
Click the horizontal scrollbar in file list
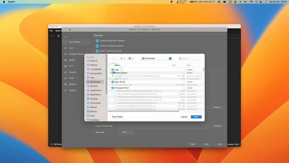pyautogui.click(x=144, y=111)
